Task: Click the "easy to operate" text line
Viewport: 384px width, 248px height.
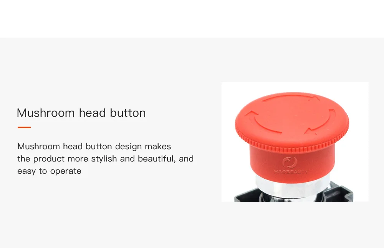Action: coord(49,171)
